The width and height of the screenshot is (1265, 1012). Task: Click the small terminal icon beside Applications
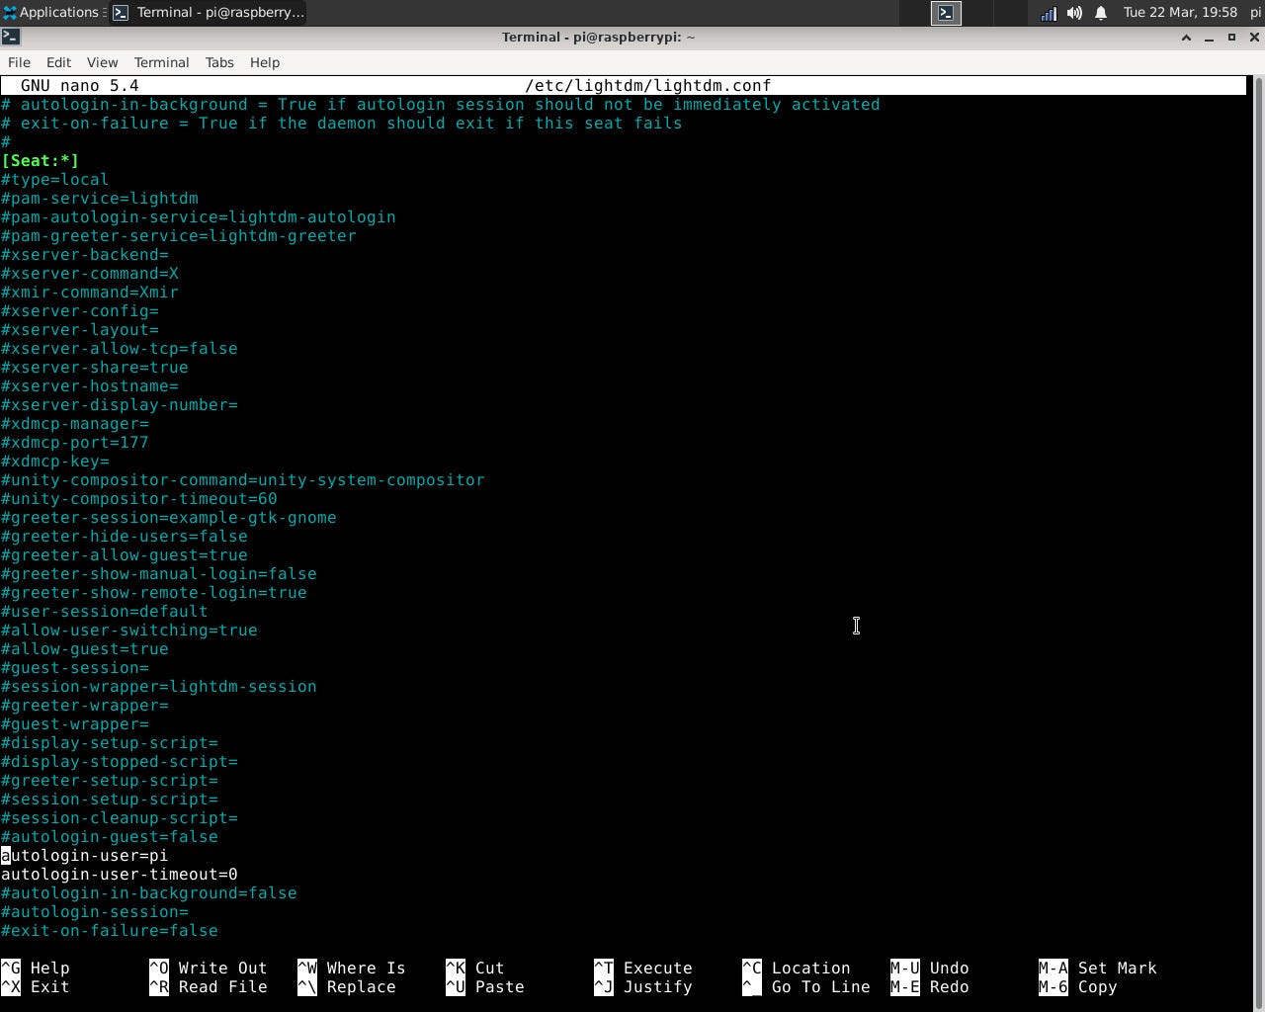[x=121, y=13]
